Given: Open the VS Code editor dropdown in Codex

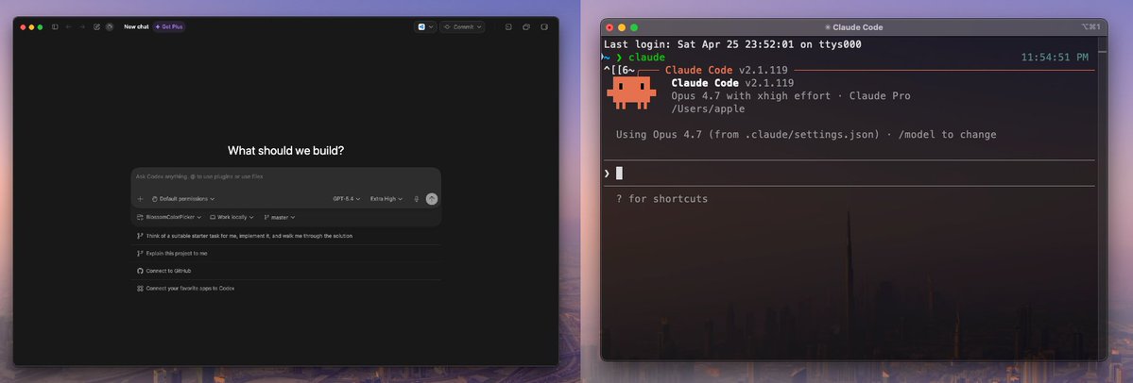Looking at the screenshot, I should coord(425,26).
